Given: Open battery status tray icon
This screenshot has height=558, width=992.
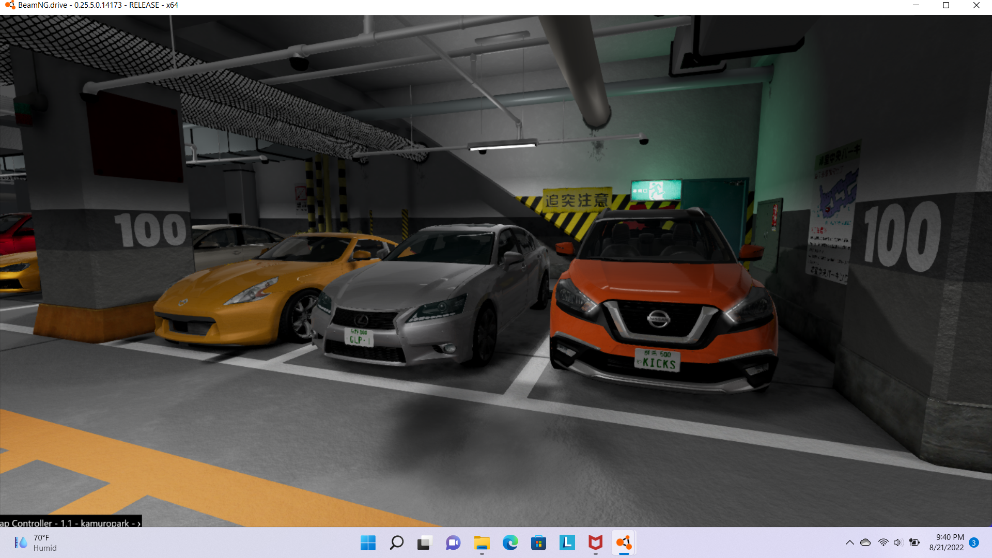Looking at the screenshot, I should pos(914,542).
